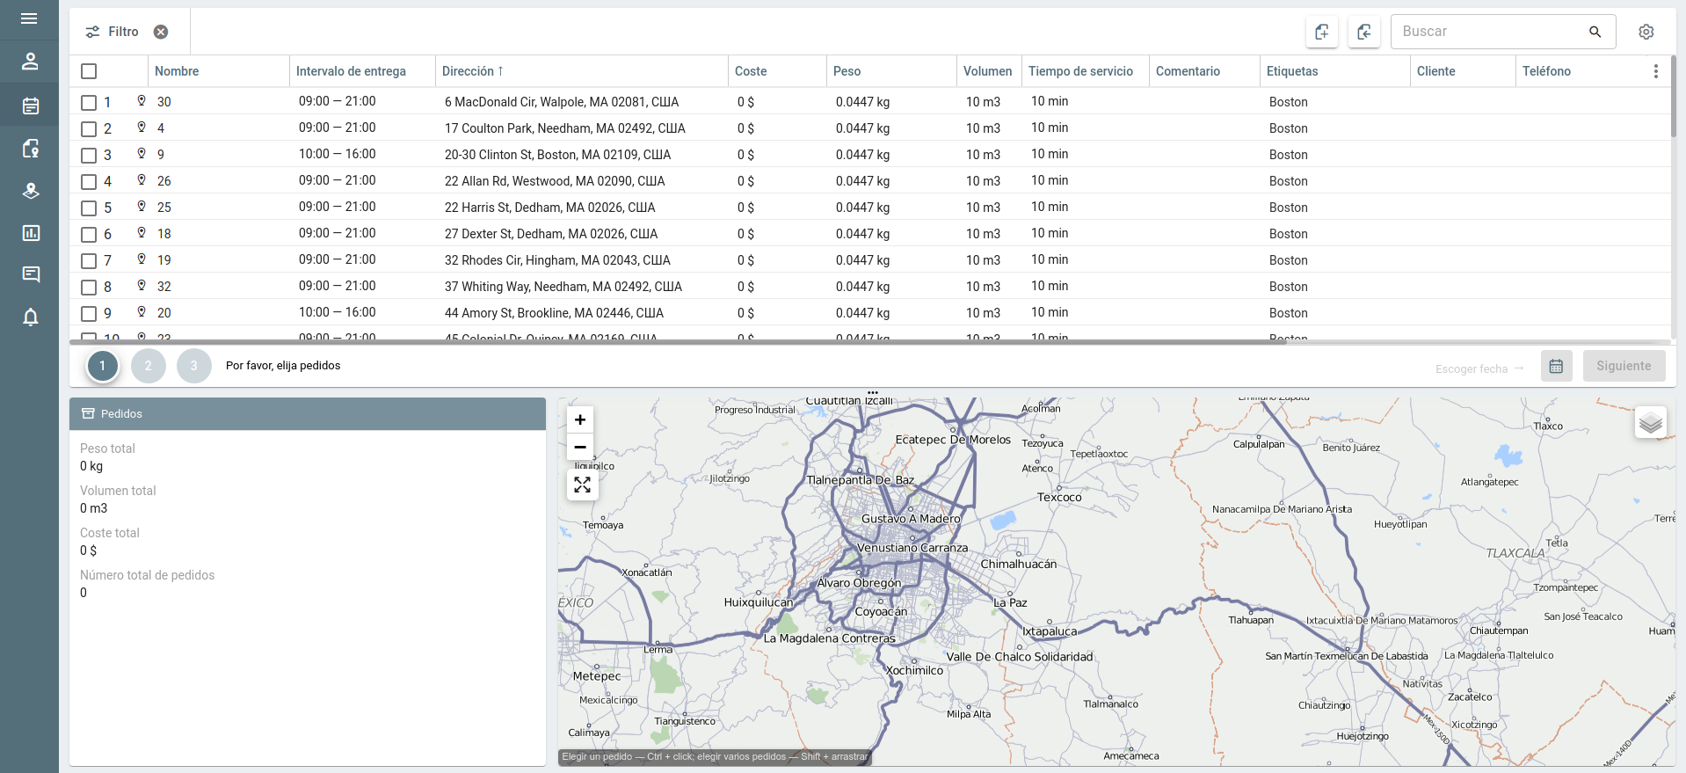The width and height of the screenshot is (1686, 773).
Task: Go to wizard step 3
Action: click(x=194, y=366)
